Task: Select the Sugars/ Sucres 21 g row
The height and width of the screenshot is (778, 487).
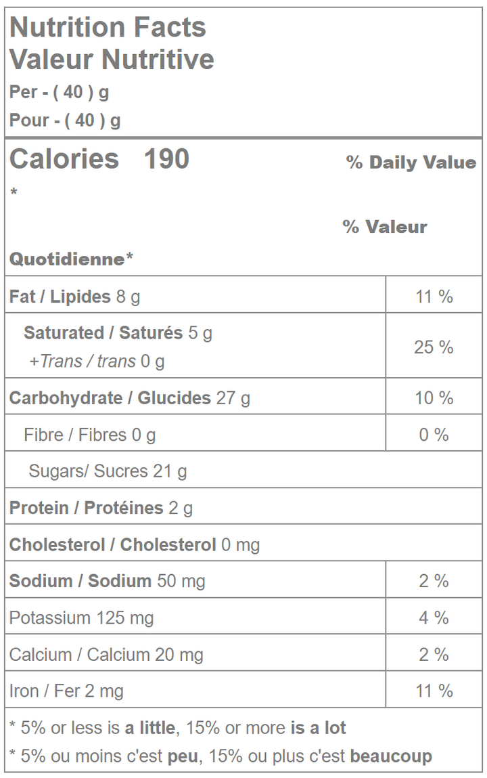Action: point(108,471)
